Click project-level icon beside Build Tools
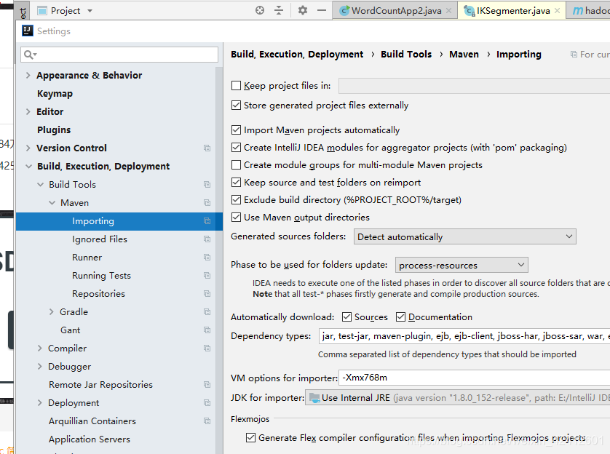The width and height of the screenshot is (610, 454). click(x=207, y=185)
